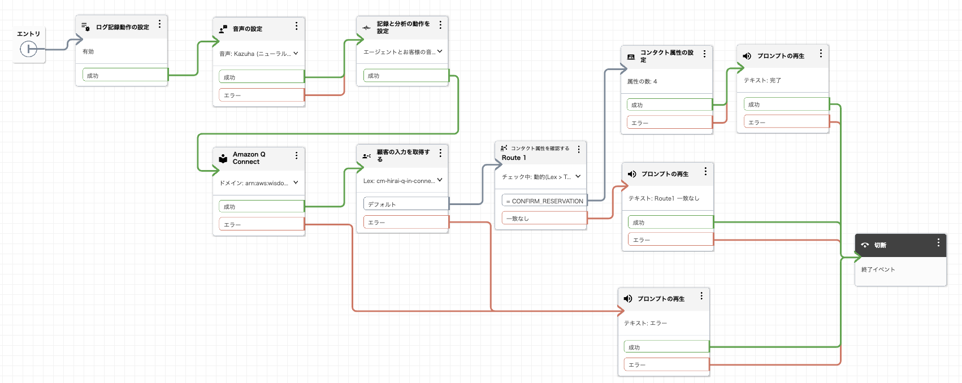Click the 終了イベント text in disconnect block
Image resolution: width=962 pixels, height=383 pixels.
point(878,269)
